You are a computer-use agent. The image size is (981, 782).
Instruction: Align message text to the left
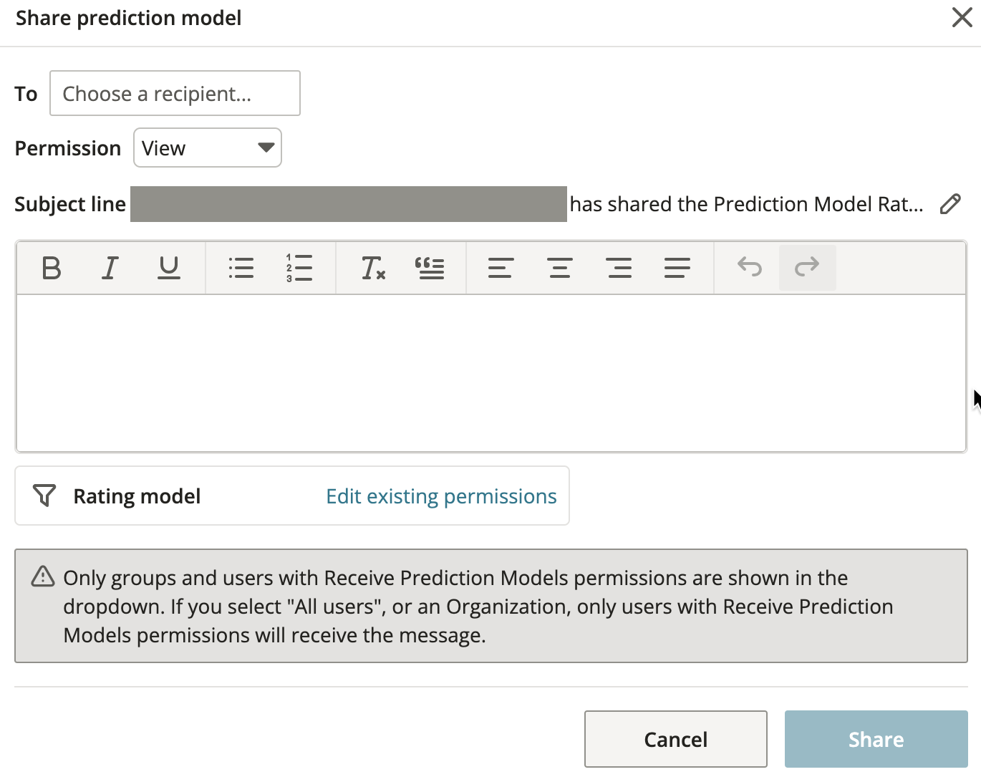click(x=500, y=268)
